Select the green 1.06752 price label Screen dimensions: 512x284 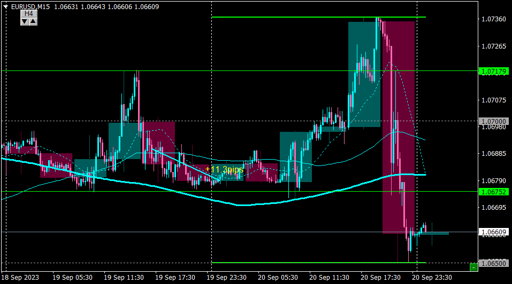[x=494, y=192]
